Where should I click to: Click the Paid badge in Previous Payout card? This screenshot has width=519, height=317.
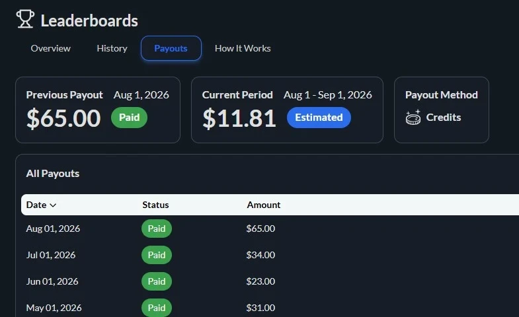(129, 118)
